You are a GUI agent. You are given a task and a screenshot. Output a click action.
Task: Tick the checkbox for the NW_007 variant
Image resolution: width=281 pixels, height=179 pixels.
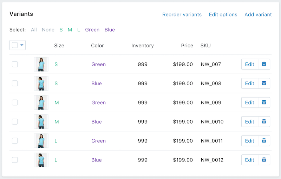tap(15, 64)
